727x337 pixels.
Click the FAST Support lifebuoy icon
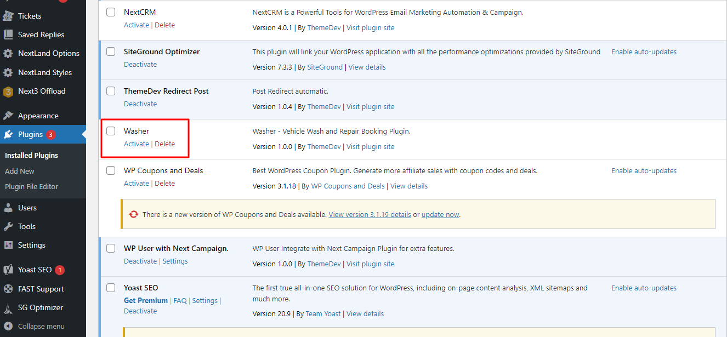point(8,289)
